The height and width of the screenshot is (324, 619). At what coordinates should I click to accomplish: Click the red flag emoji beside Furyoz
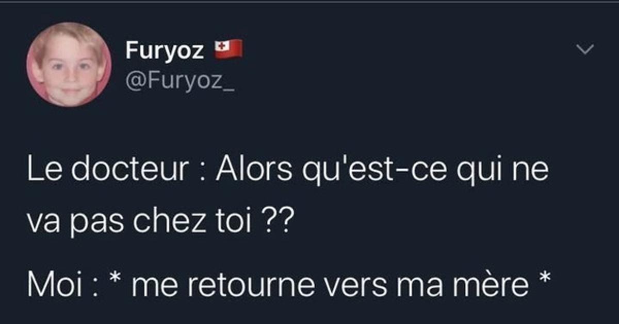228,50
